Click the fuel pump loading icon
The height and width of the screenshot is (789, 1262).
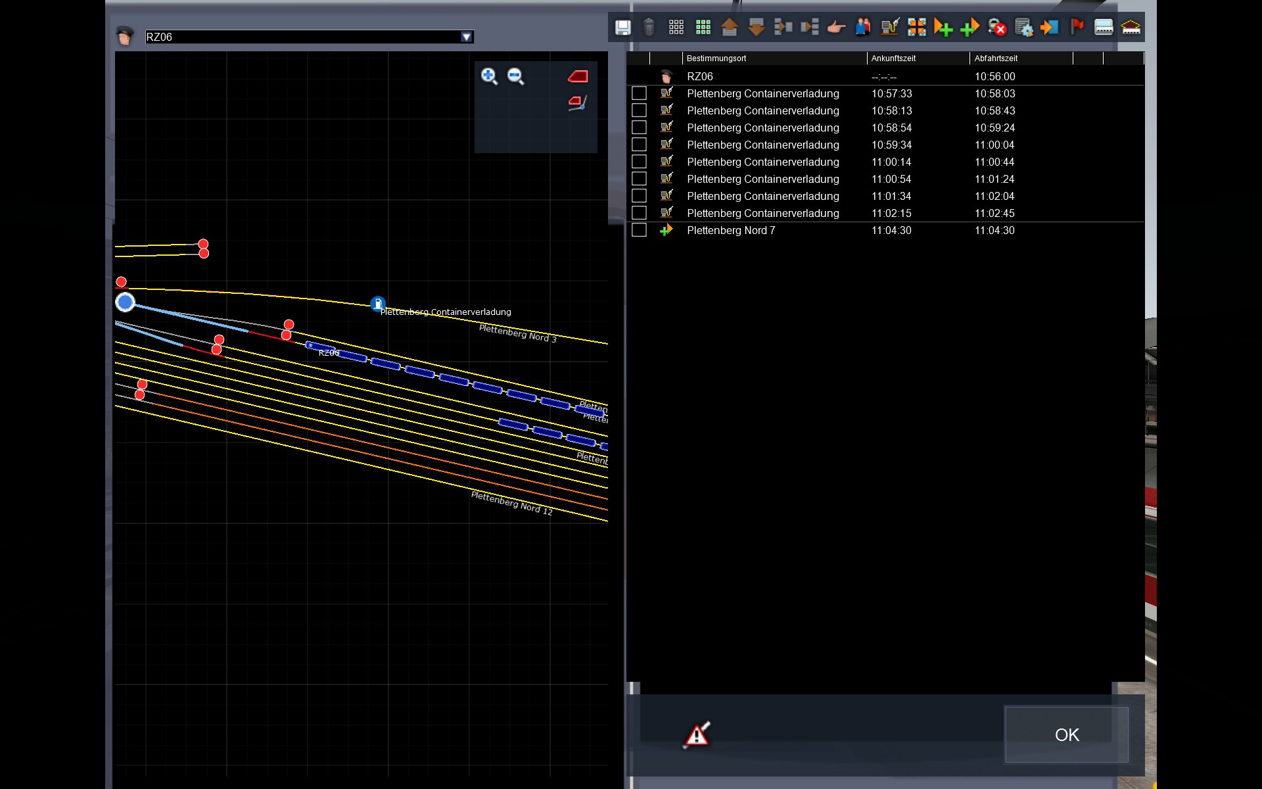(x=890, y=28)
